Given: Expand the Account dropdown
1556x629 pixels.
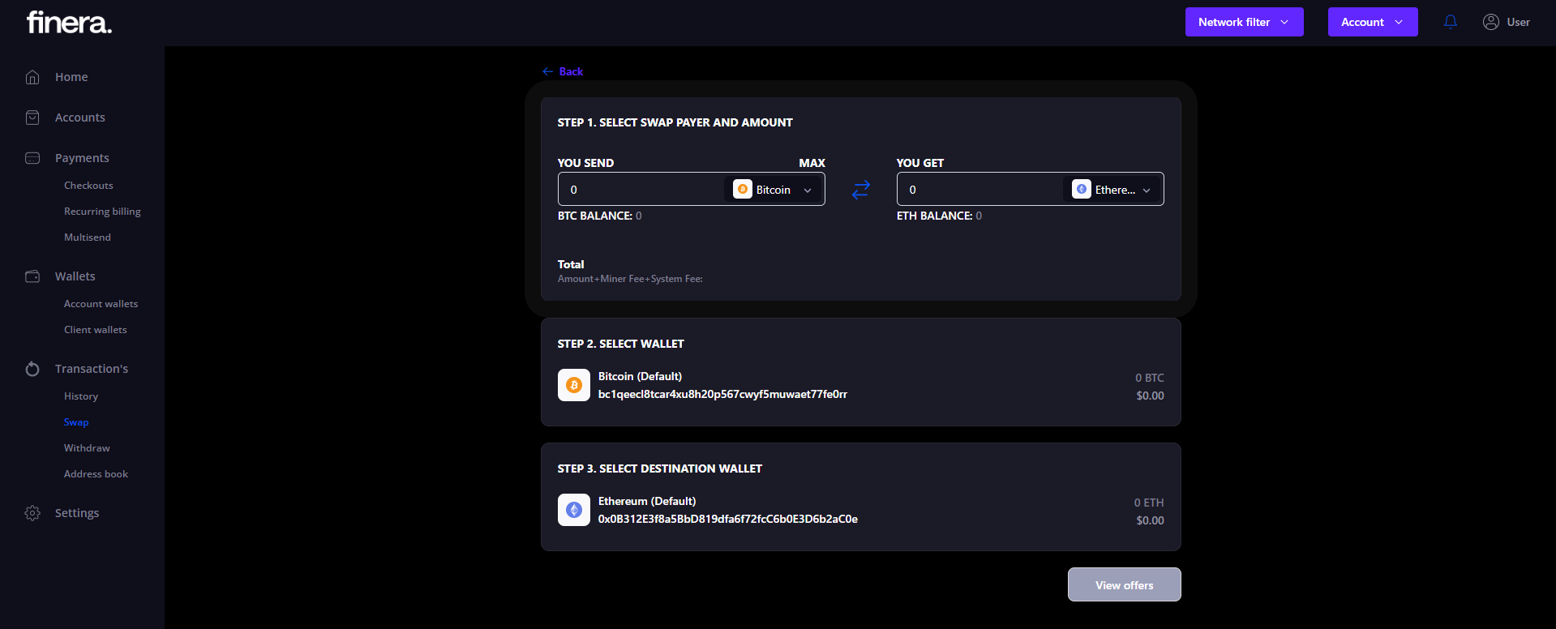Looking at the screenshot, I should (1372, 22).
